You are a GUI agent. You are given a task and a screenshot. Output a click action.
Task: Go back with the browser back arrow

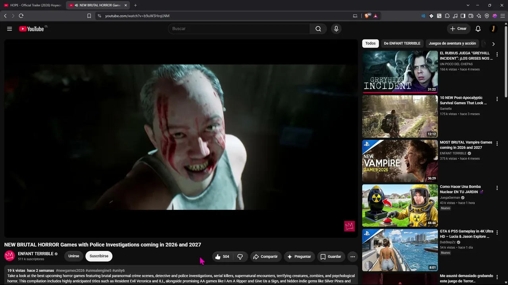click(5, 16)
